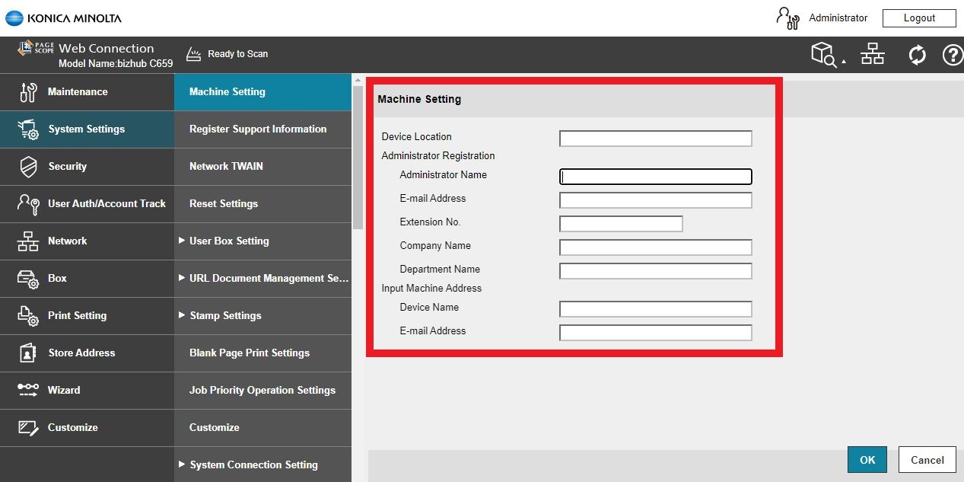Click the device search box icon
Viewport: 964px width, 482px height.
tap(826, 55)
